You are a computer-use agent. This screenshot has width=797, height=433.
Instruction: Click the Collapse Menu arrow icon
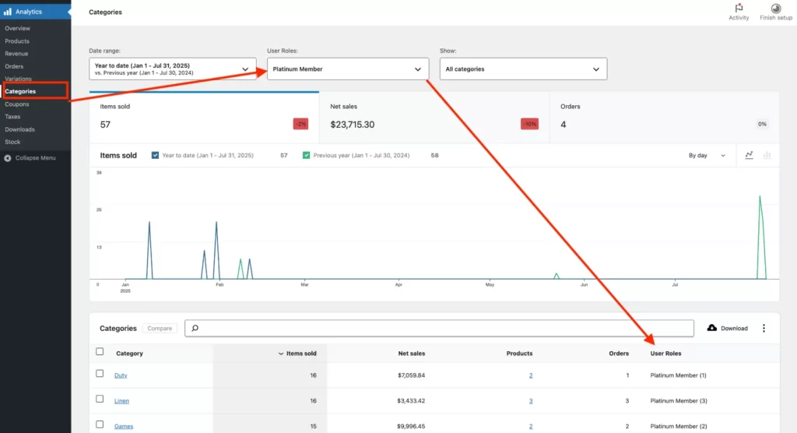[x=8, y=158]
